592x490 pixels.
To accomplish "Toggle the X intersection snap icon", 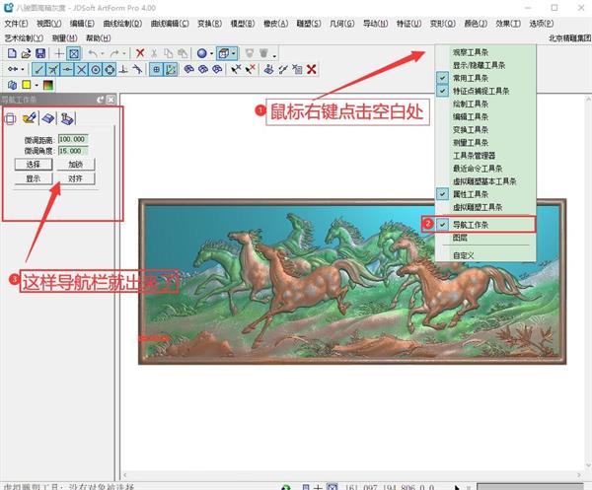I will pos(81,69).
